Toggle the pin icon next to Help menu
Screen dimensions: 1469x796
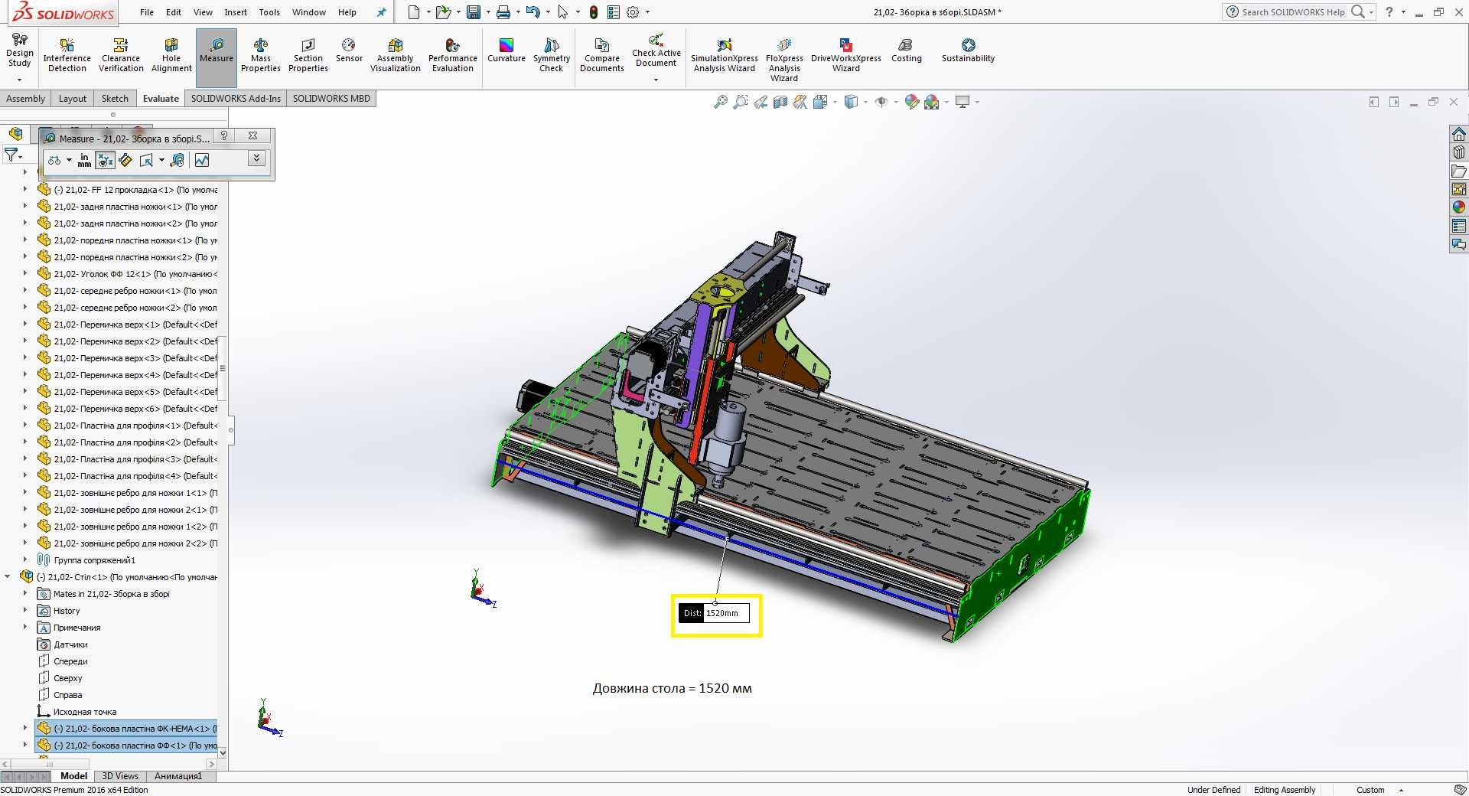[x=382, y=12]
